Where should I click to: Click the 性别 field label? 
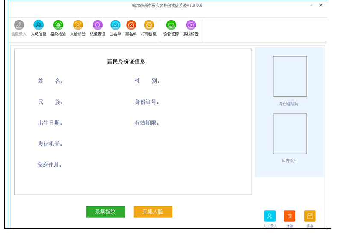pyautogui.click(x=147, y=81)
